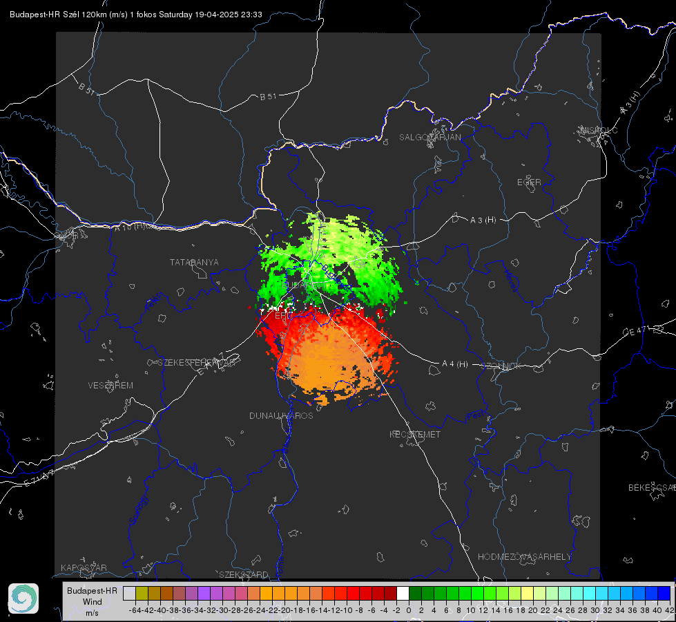
Task: Click the EGER city label
Action: 529,182
